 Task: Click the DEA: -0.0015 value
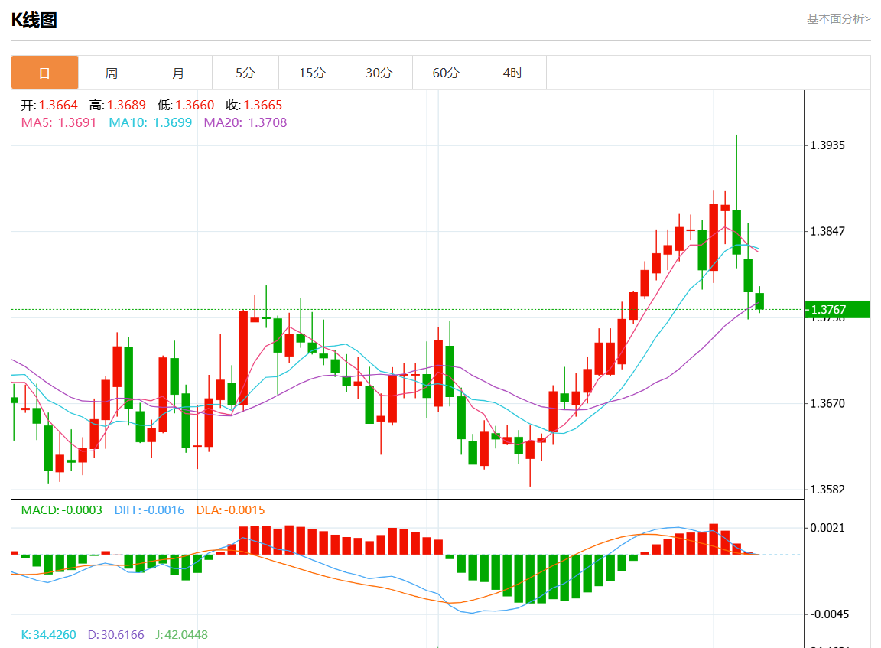[x=230, y=510]
